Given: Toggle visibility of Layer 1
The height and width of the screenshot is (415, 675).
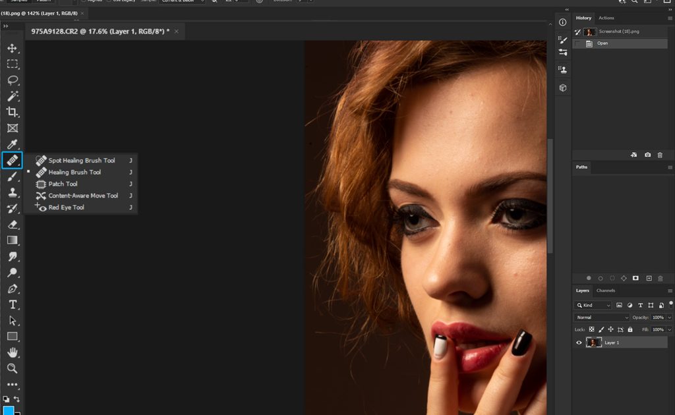Looking at the screenshot, I should pos(579,343).
